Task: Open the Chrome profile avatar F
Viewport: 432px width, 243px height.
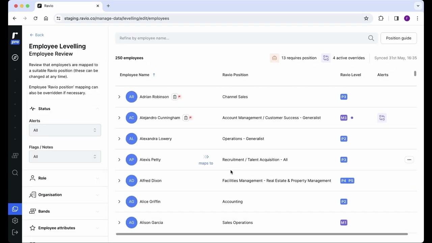Action: click(x=407, y=18)
